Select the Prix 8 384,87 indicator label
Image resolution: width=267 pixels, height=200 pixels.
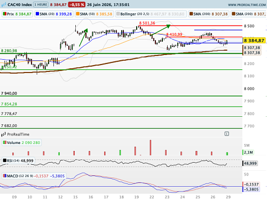(17, 14)
